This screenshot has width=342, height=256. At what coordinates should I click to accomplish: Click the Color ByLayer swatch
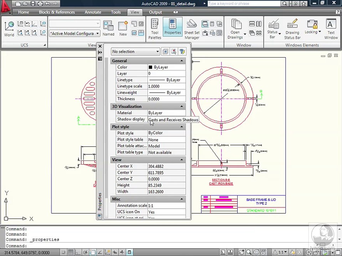pos(150,67)
